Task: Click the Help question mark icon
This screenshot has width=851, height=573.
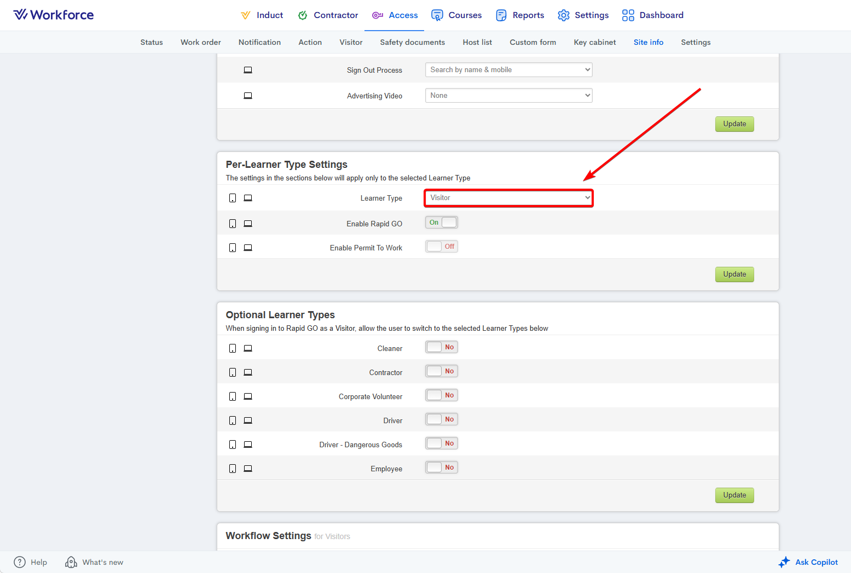Action: coord(20,562)
